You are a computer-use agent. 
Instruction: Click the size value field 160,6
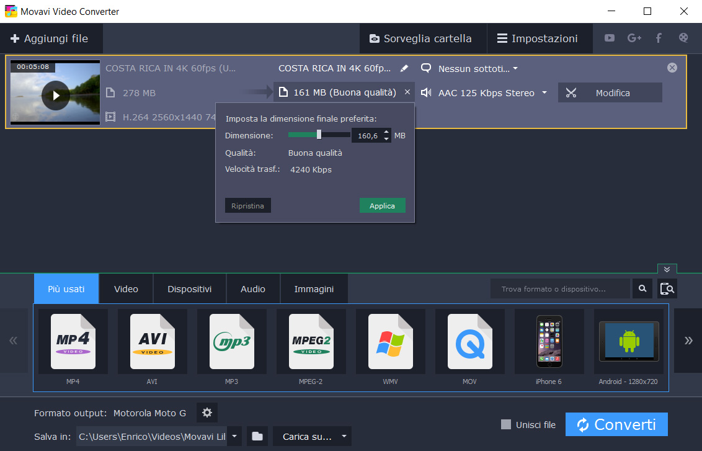tap(367, 135)
